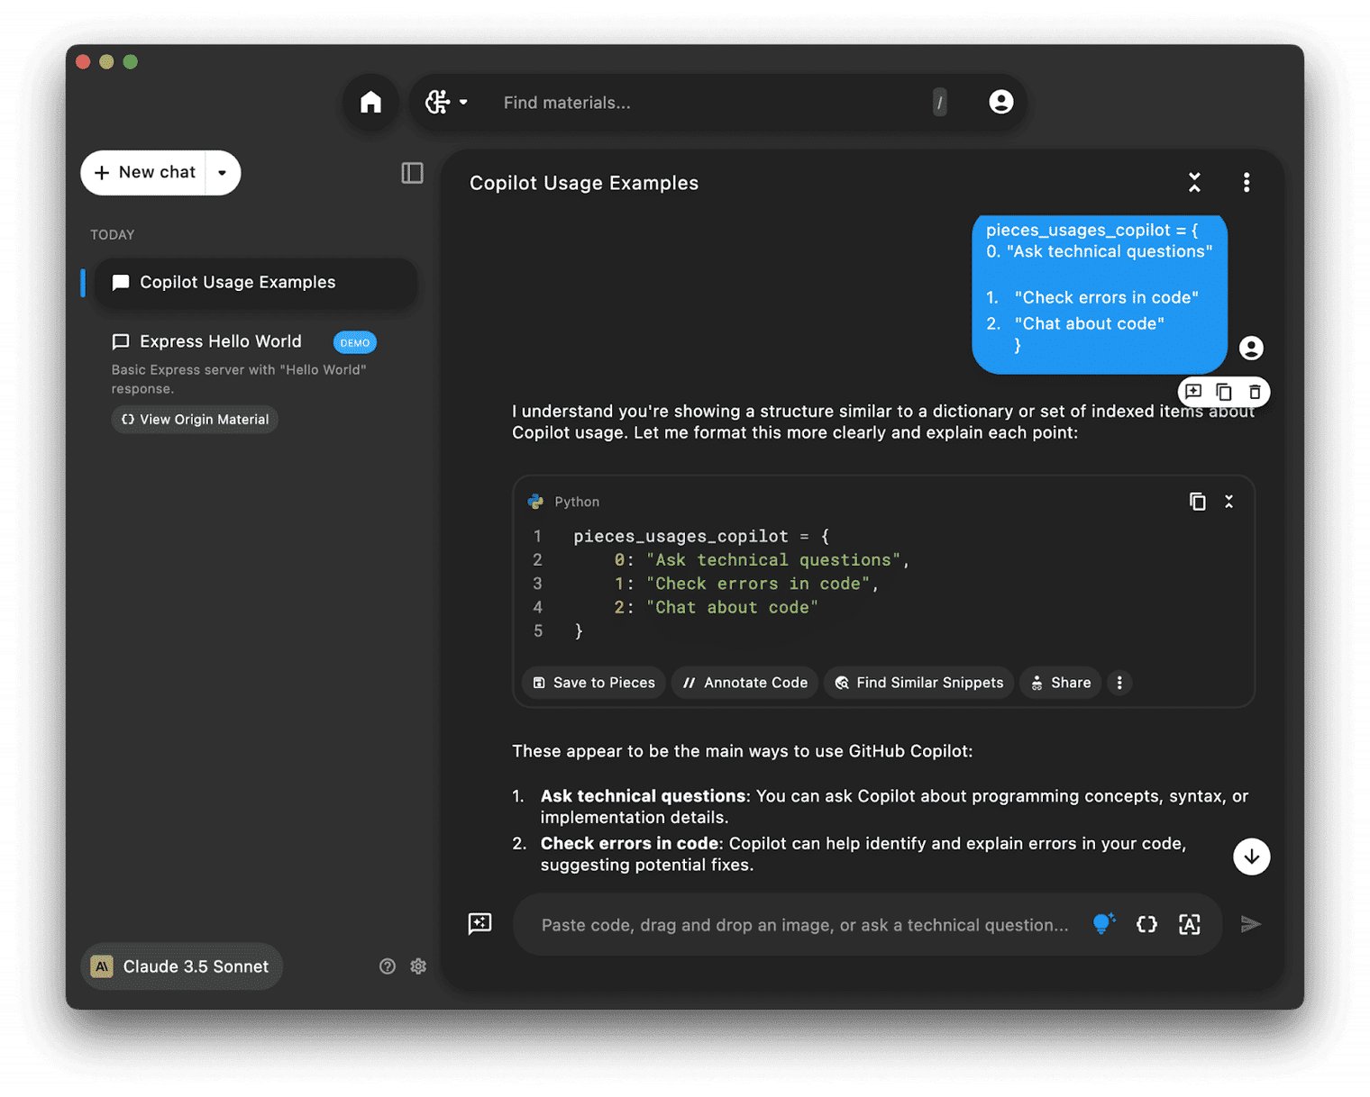
Task: Open more code block actions menu
Action: (1119, 683)
